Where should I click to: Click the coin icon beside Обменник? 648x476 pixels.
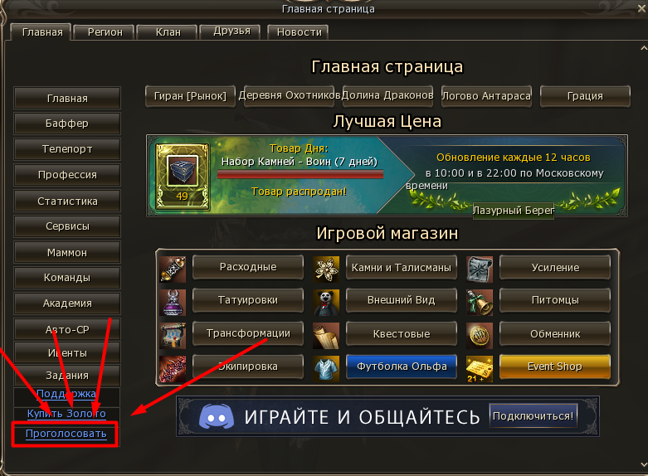pyautogui.click(x=480, y=336)
